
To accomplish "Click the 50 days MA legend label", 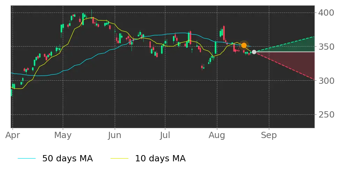I will pyautogui.click(x=67, y=159).
